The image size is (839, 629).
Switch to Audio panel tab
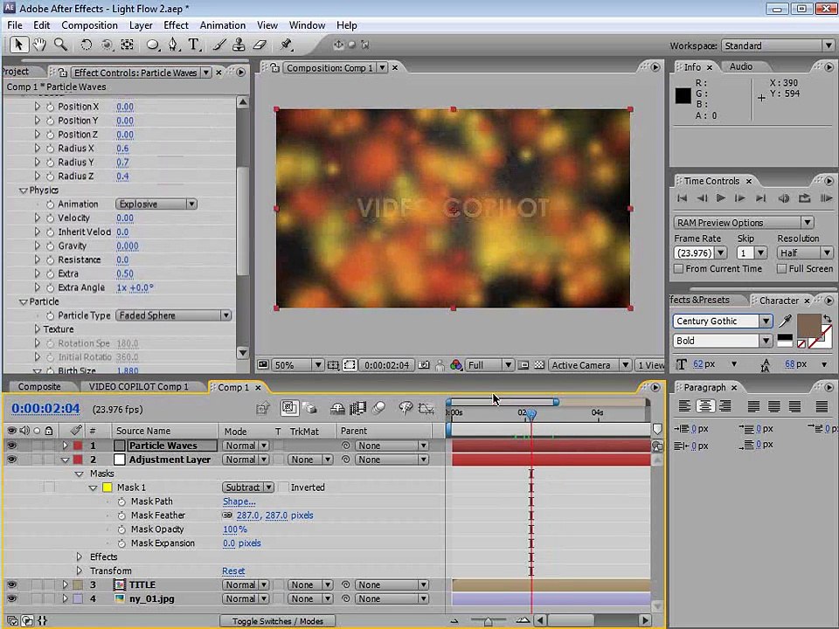tap(741, 66)
